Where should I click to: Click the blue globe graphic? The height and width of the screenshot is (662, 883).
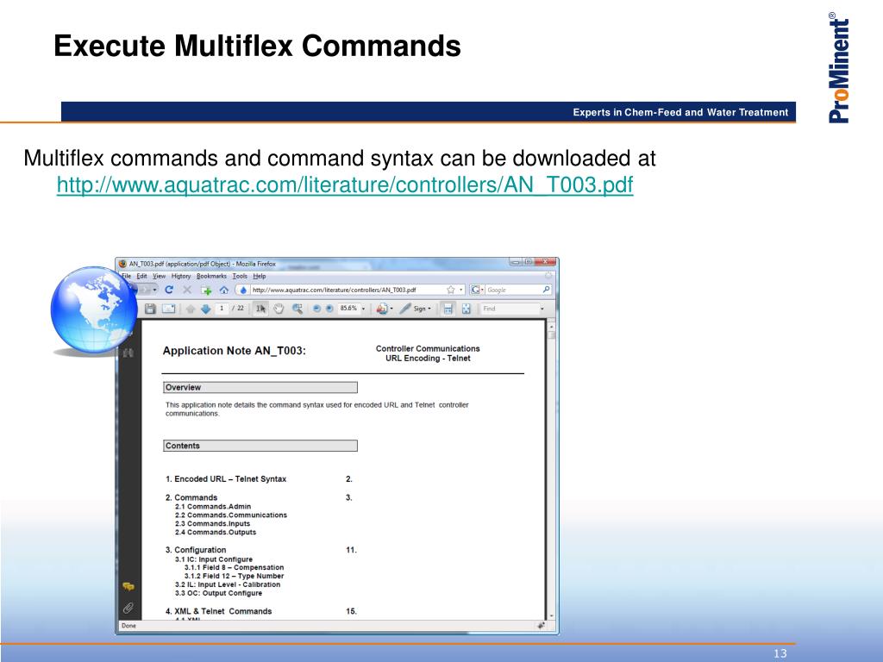coord(93,309)
